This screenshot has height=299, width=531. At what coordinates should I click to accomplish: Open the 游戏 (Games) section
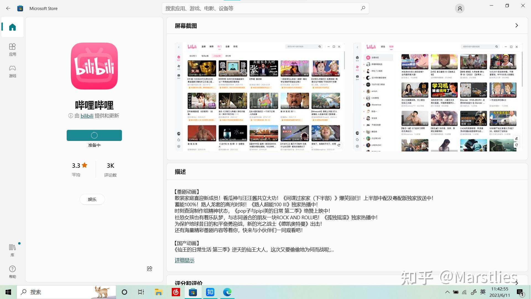(12, 71)
